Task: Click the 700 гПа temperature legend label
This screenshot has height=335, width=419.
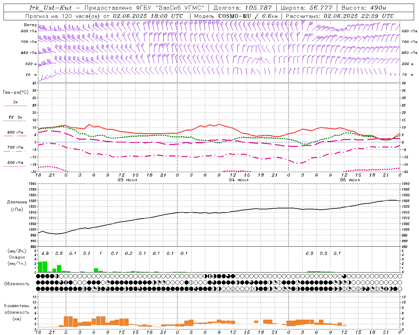Action: 15,147
